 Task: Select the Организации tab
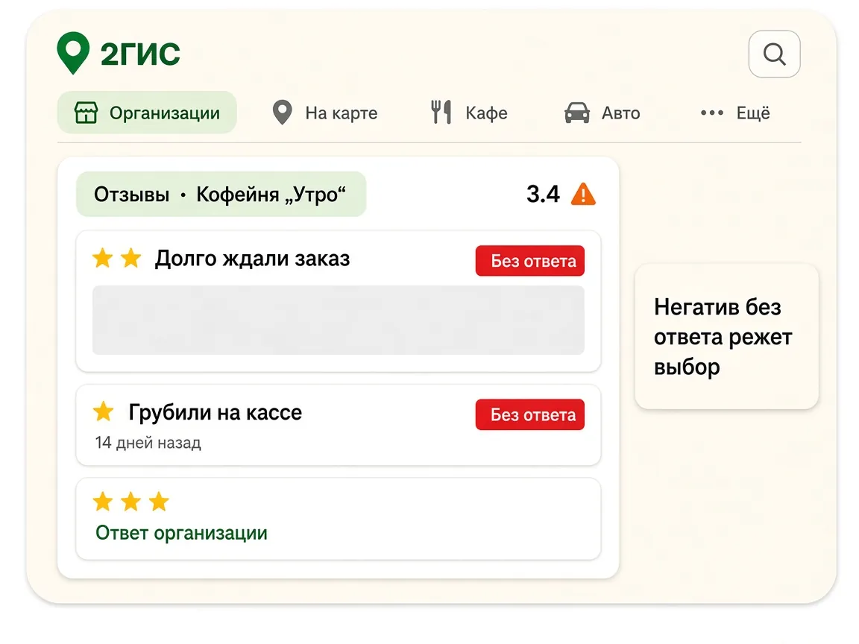[x=147, y=113]
